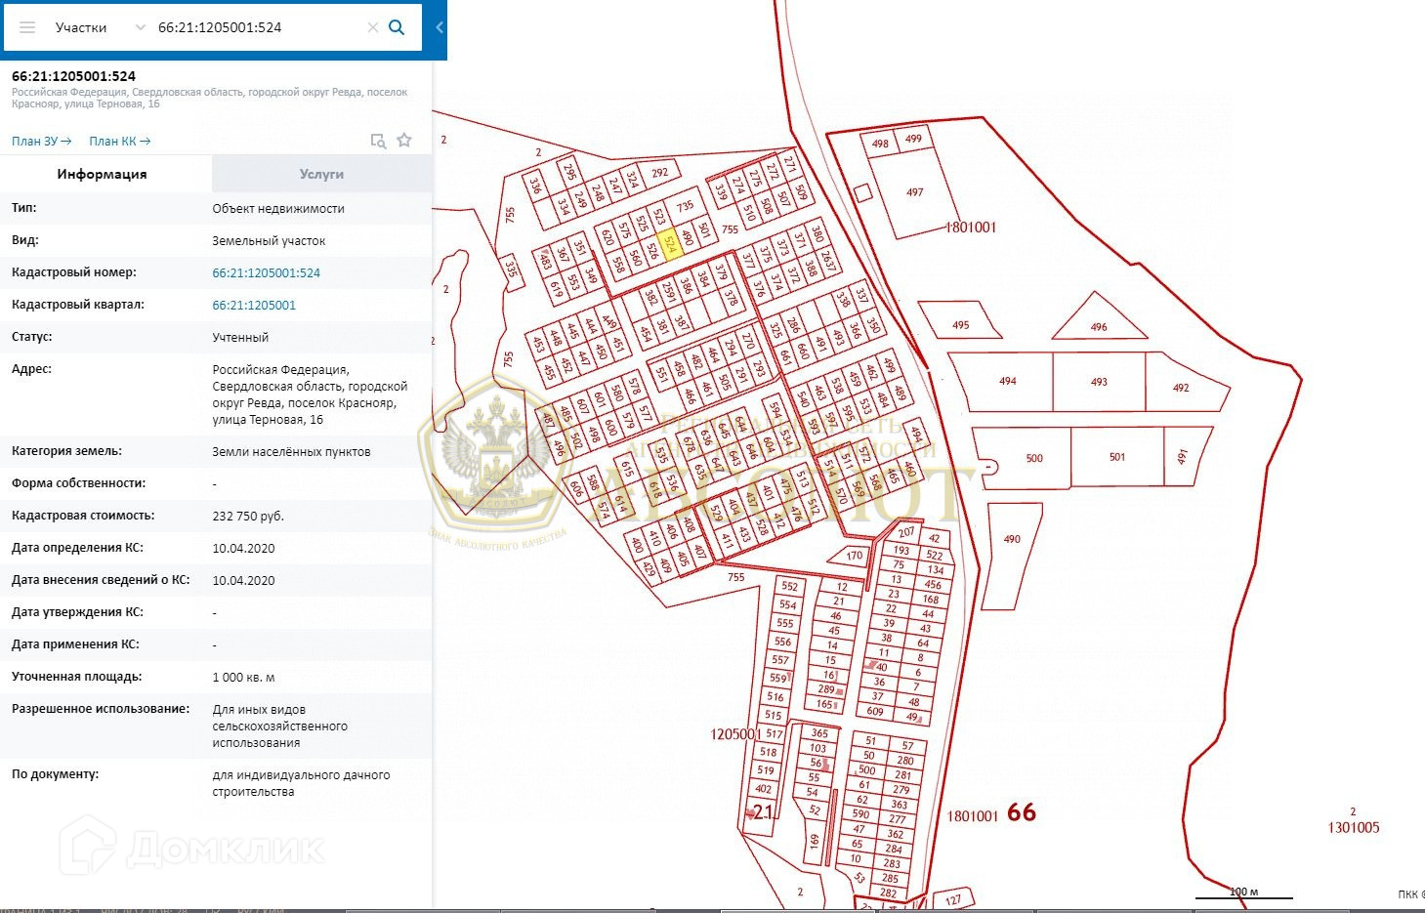1425x913 pixels.
Task: Collapse the info panel with the arrow
Action: 440,27
